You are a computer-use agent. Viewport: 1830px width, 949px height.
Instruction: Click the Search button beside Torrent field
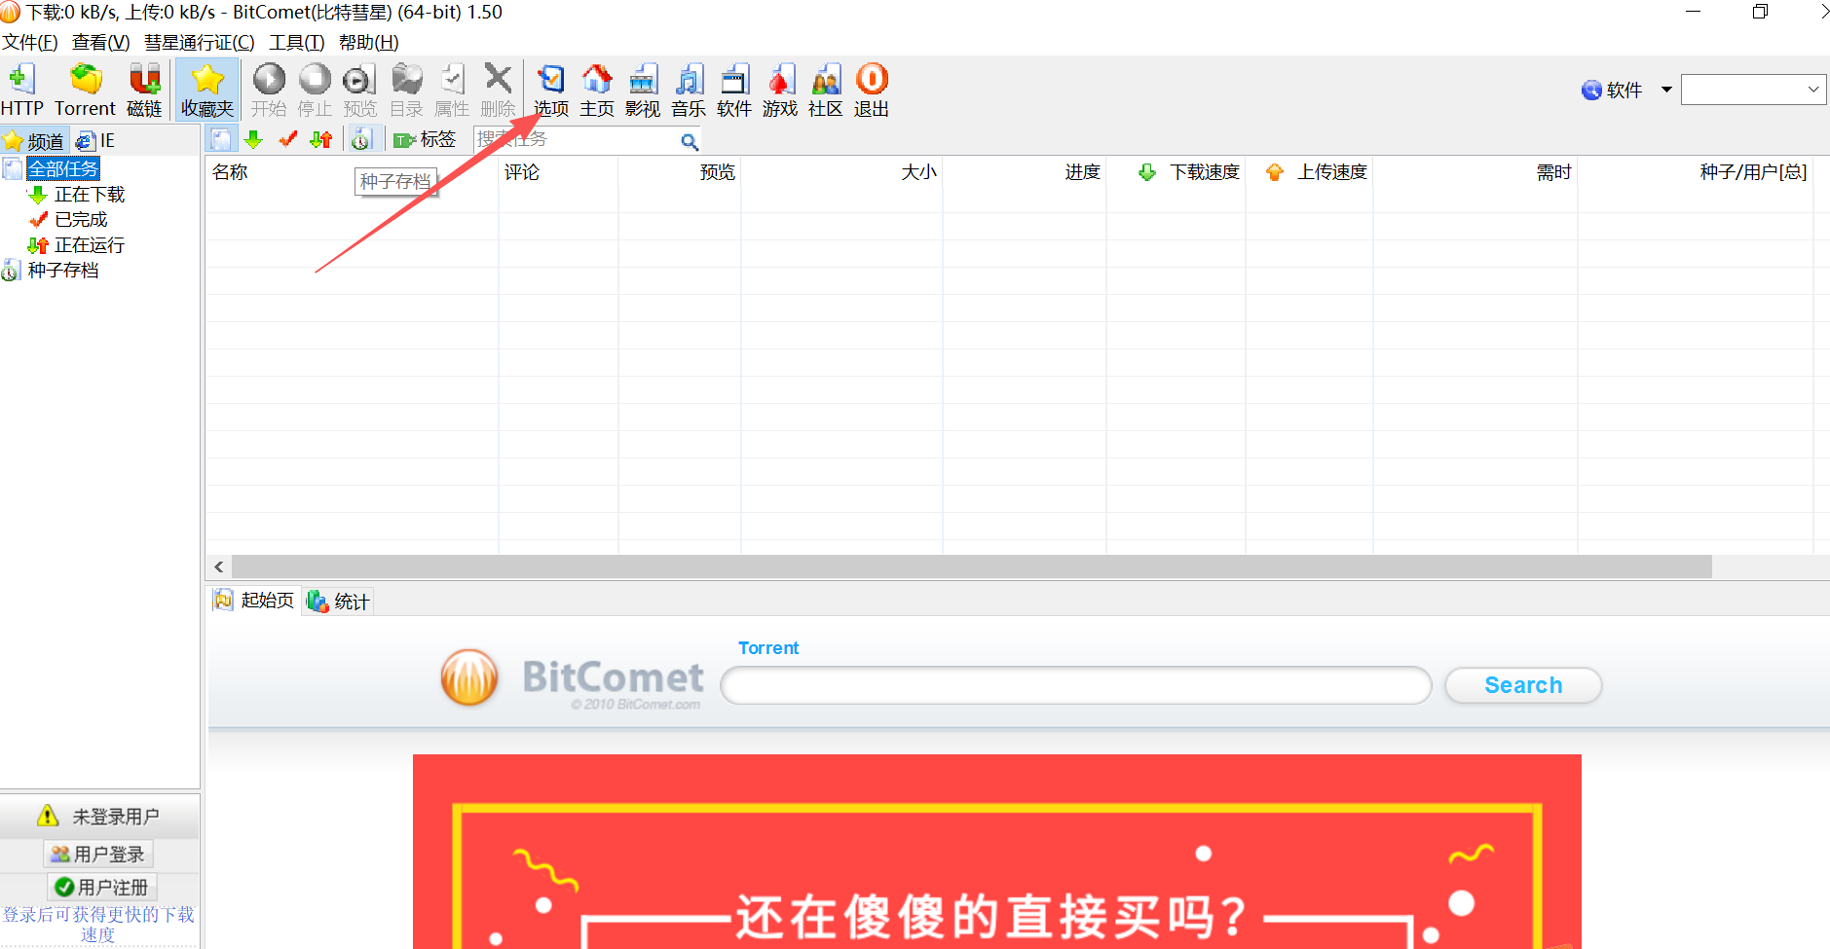1523,685
